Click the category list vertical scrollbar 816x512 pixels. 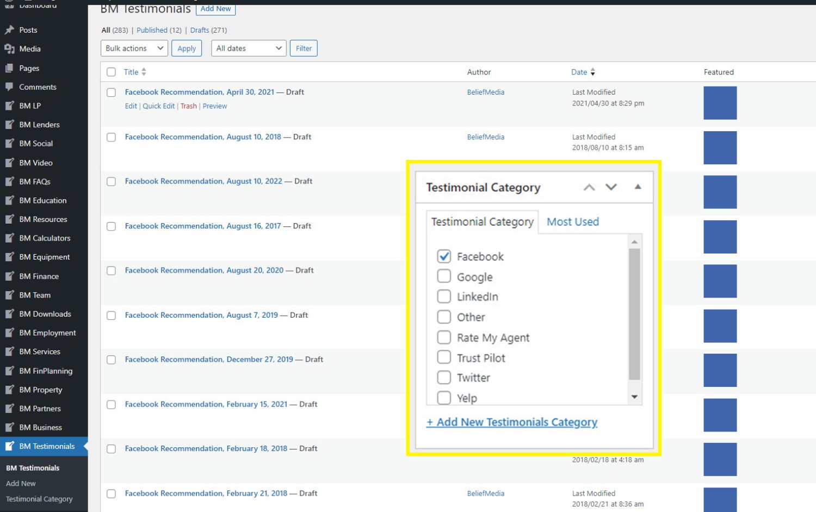tap(634, 314)
